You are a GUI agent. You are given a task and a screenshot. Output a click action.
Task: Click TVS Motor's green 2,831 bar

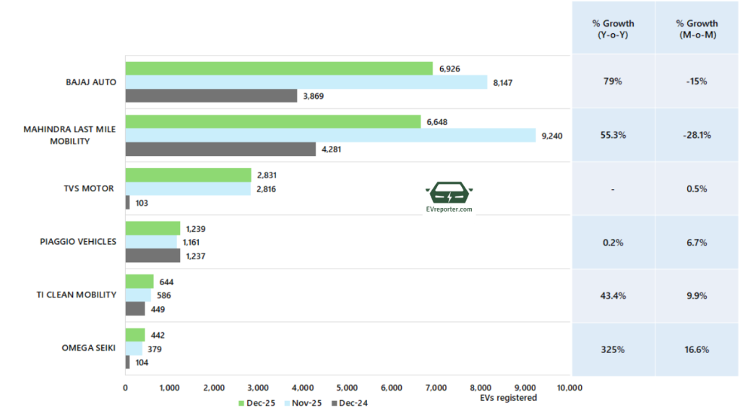tap(188, 175)
